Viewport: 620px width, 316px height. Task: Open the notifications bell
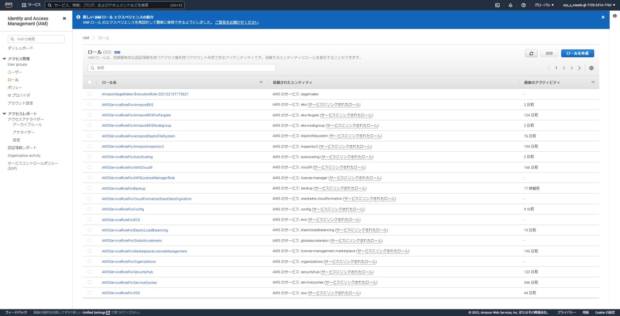tap(510, 5)
